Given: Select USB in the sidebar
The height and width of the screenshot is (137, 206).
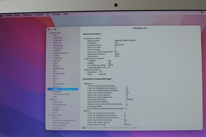Looking at the screenshot, I should [55, 97].
